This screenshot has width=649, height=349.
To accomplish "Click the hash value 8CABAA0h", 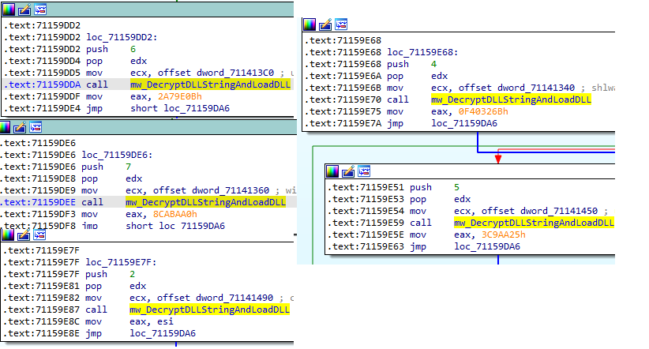I will point(175,214).
